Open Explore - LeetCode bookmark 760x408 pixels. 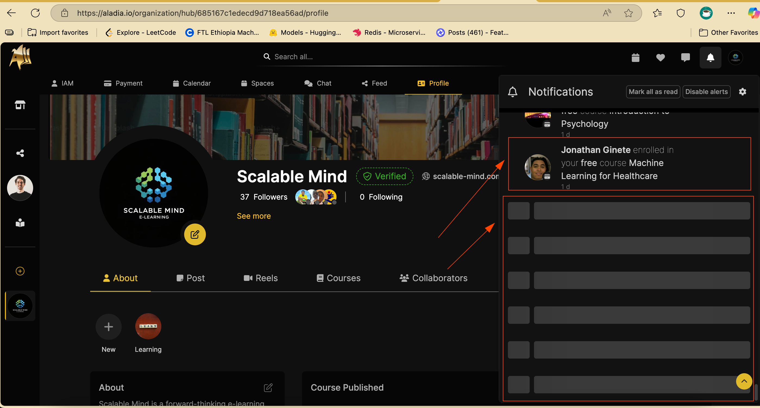click(141, 32)
